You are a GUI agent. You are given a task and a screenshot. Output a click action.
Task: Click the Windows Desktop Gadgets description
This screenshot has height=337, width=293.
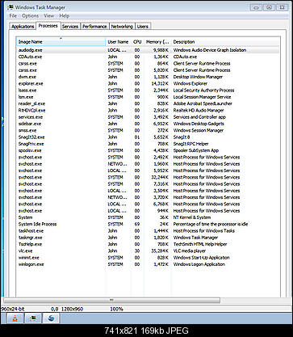(199, 124)
